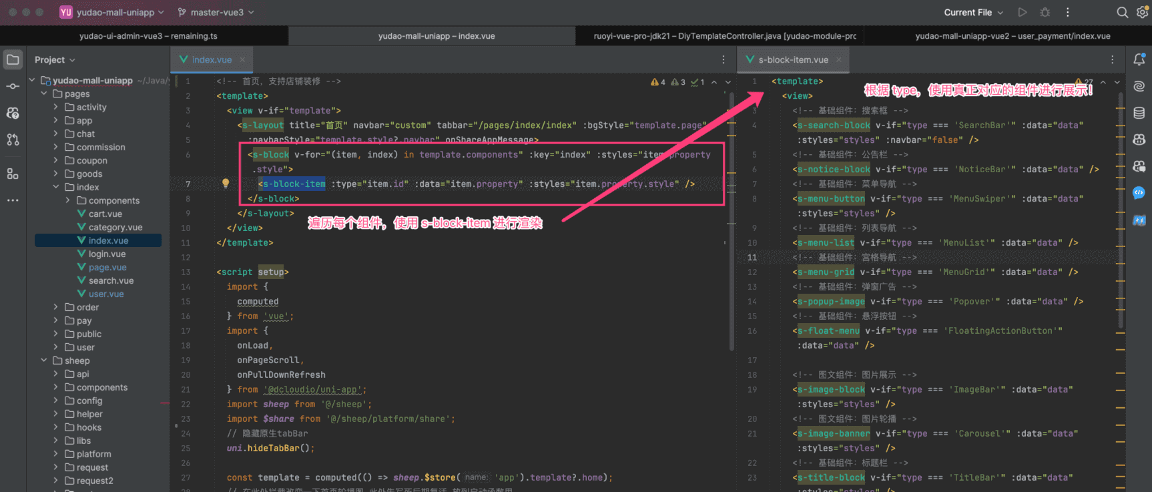Open Pull Requests tool window icon
Viewport: 1152px width, 492px height.
pyautogui.click(x=13, y=140)
